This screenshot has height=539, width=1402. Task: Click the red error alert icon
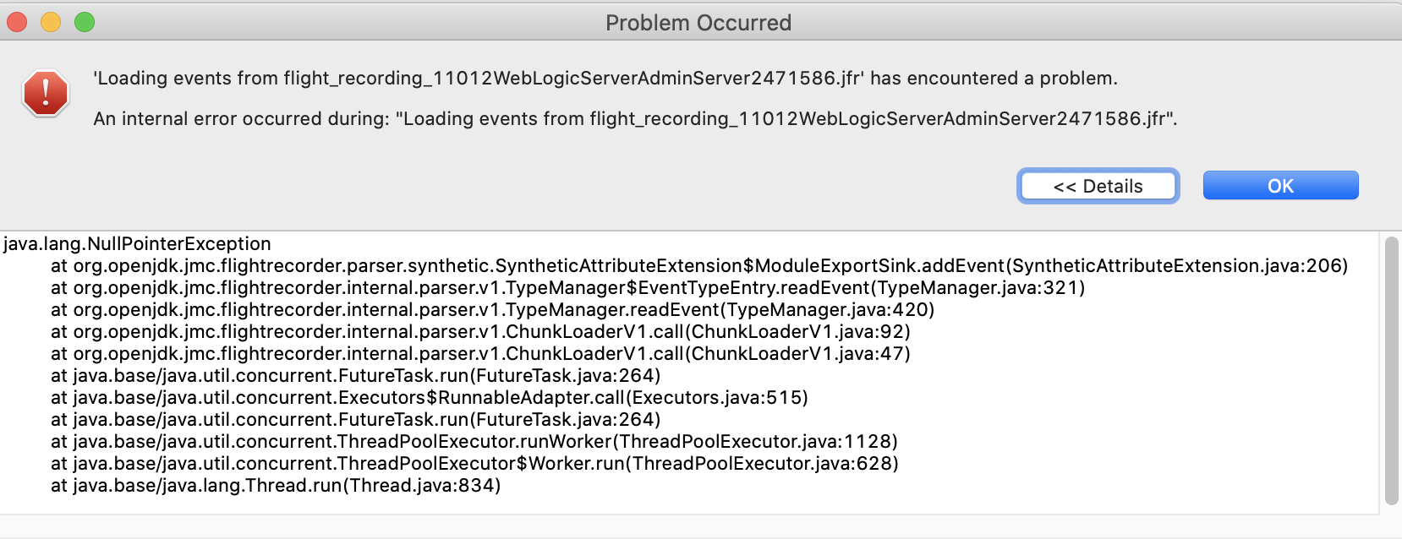tap(46, 93)
